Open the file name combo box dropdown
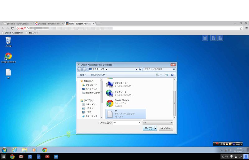This screenshot has height=160, width=249. click(x=139, y=123)
